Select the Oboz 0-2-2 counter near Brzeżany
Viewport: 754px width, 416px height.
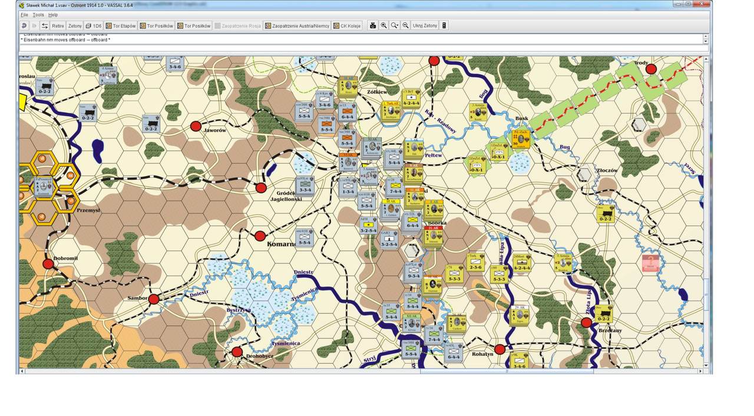point(604,313)
